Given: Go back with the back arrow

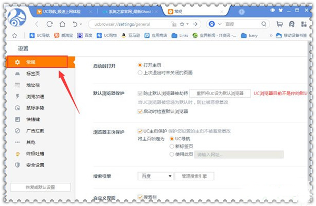Looking at the screenshot, I should pos(37,24).
